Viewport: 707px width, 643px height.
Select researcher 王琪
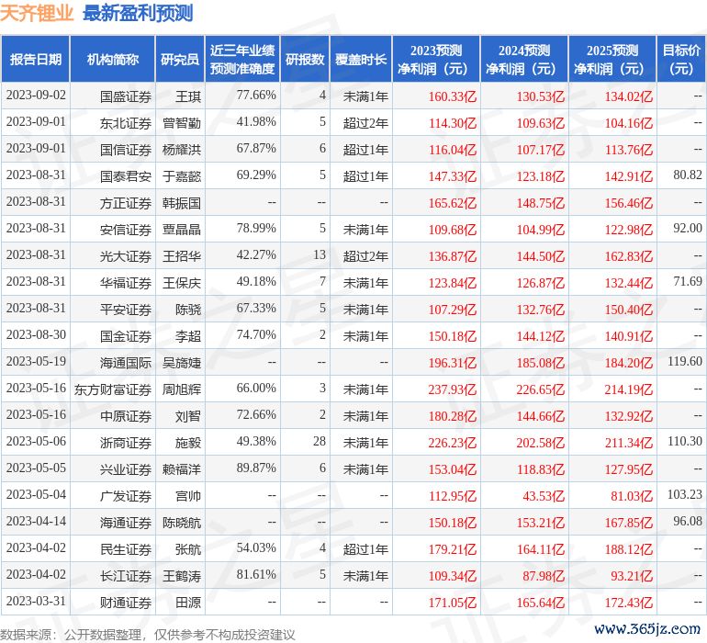pos(188,96)
